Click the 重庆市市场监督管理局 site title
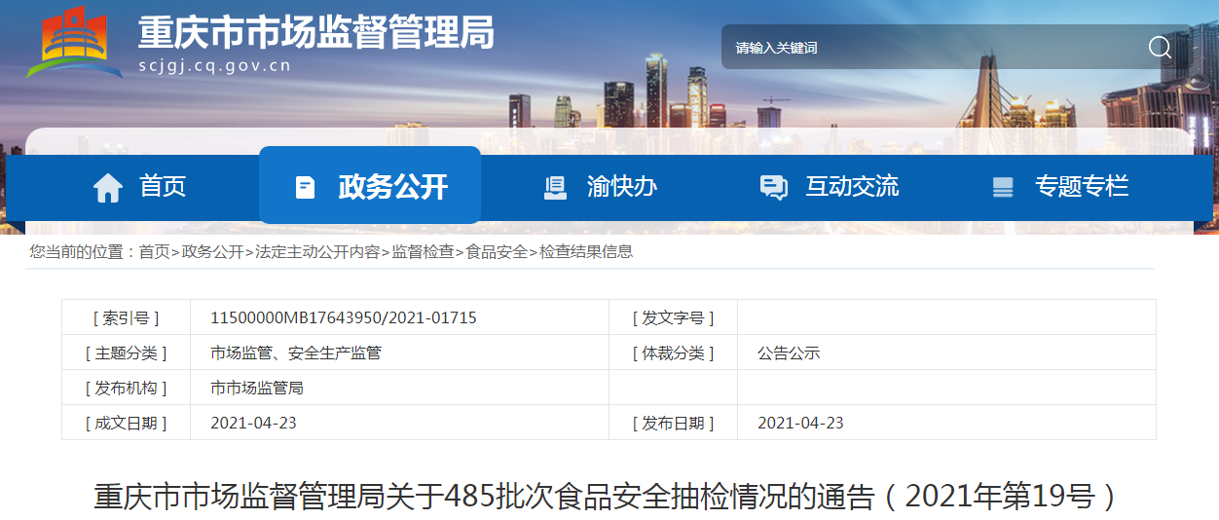Viewport: 1219px width, 520px height. pos(316,33)
